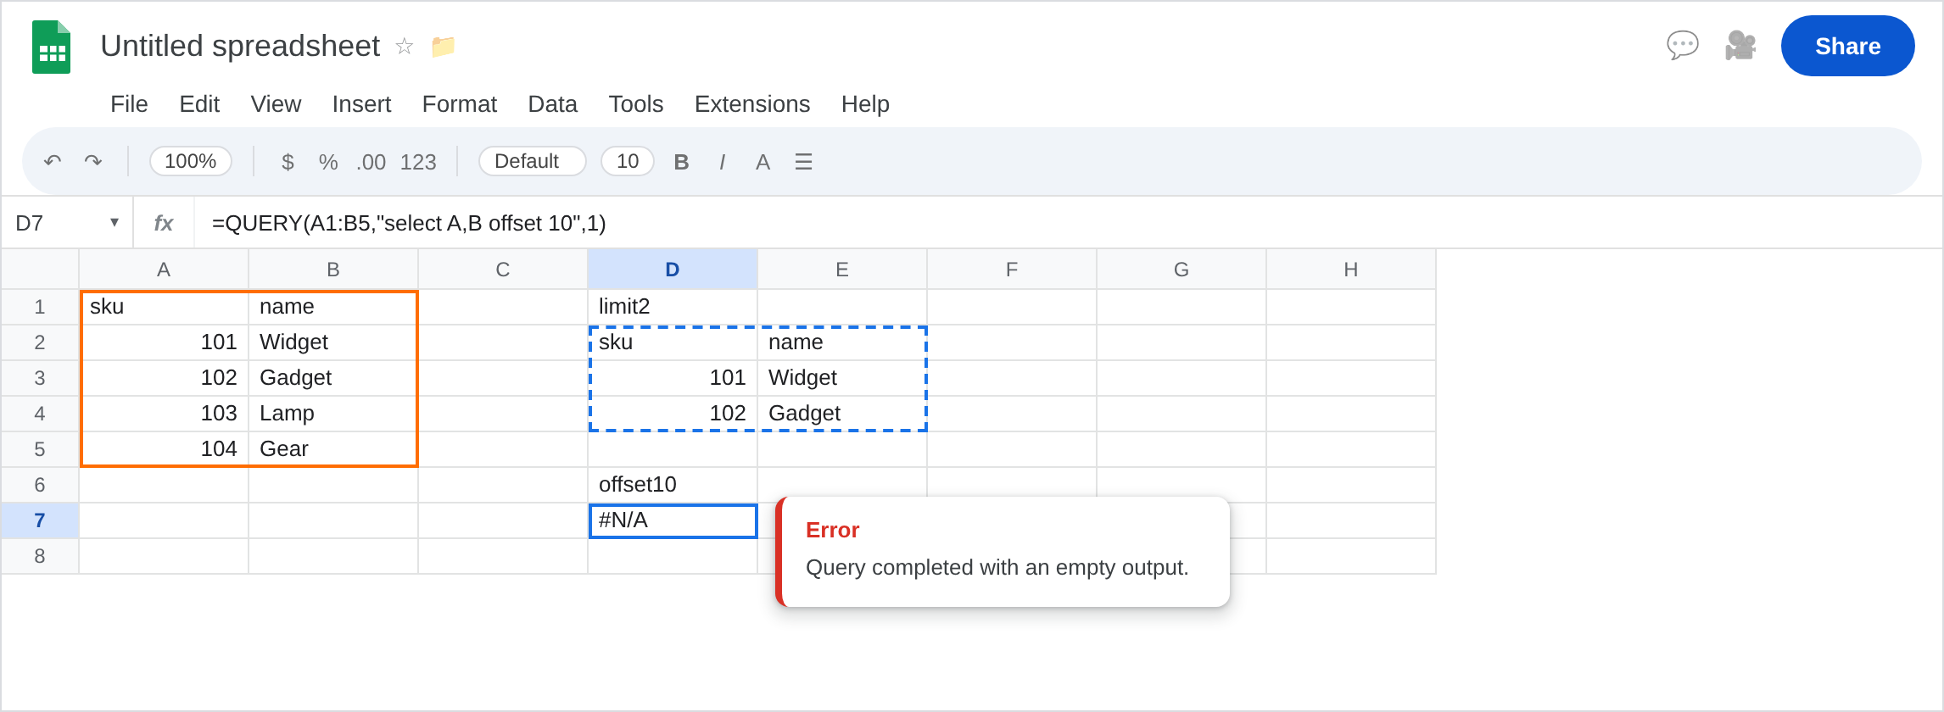Open the Default font dropdown
The image size is (1944, 712).
click(533, 161)
